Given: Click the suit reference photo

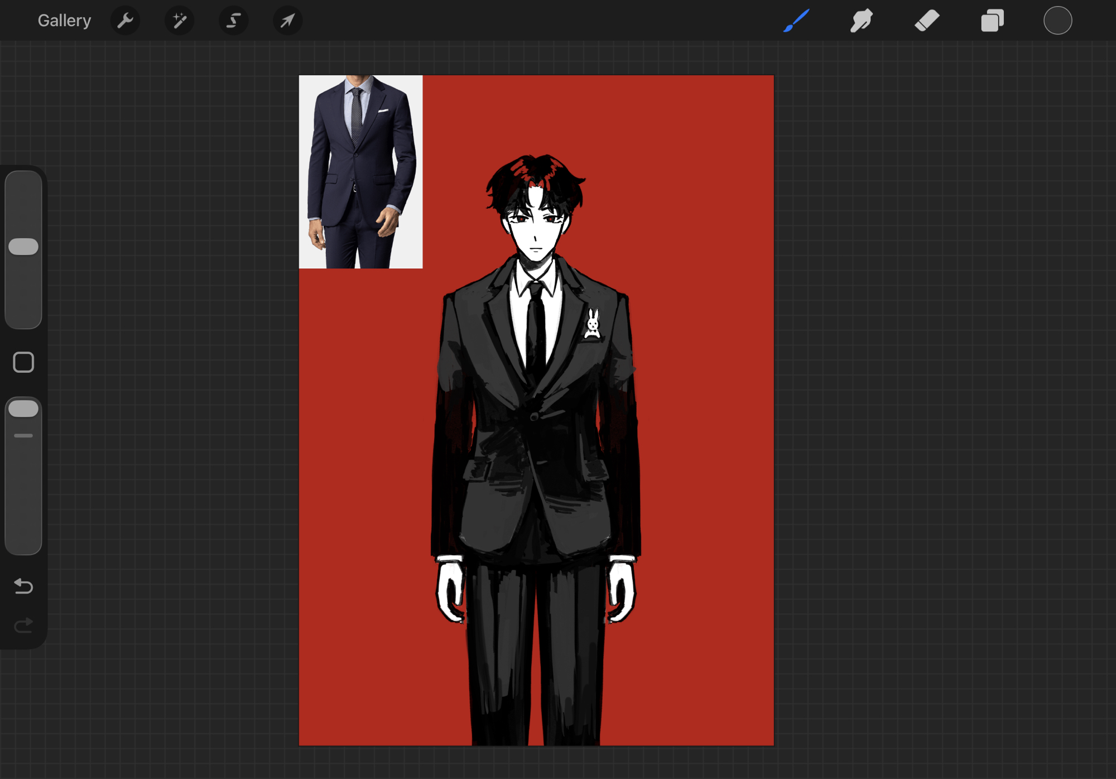Looking at the screenshot, I should pos(360,171).
